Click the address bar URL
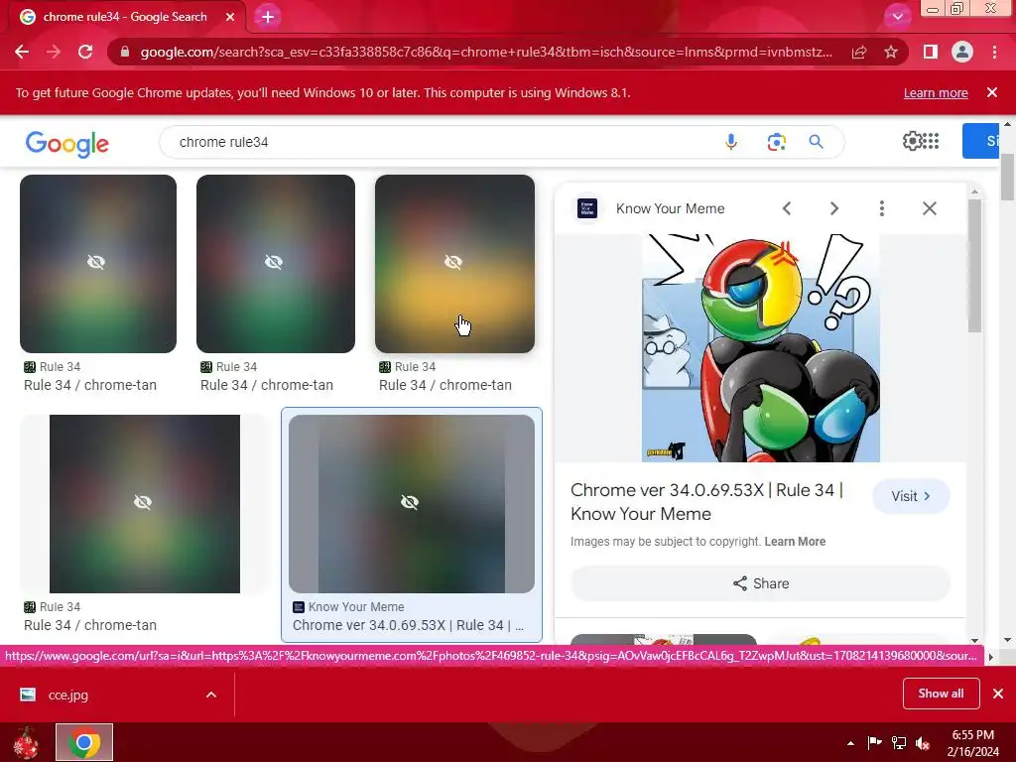The width and height of the screenshot is (1016, 762). [x=486, y=52]
